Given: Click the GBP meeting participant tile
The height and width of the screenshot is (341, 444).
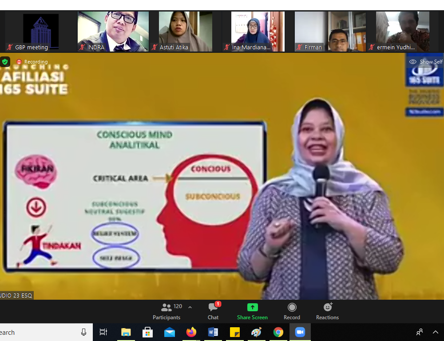Looking at the screenshot, I should click(40, 31).
